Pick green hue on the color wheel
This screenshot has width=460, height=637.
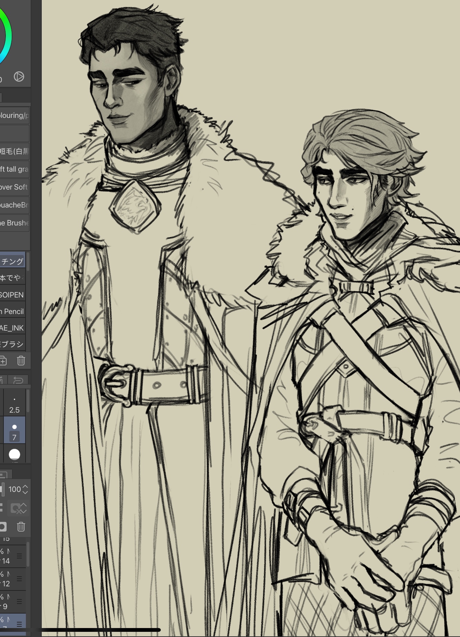pos(6,21)
